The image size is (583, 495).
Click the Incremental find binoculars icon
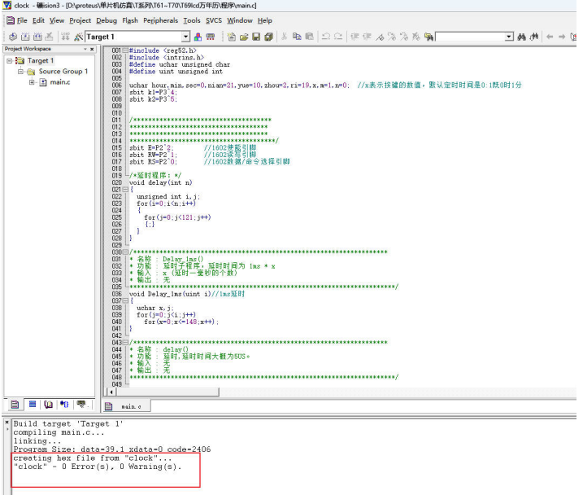click(x=534, y=37)
